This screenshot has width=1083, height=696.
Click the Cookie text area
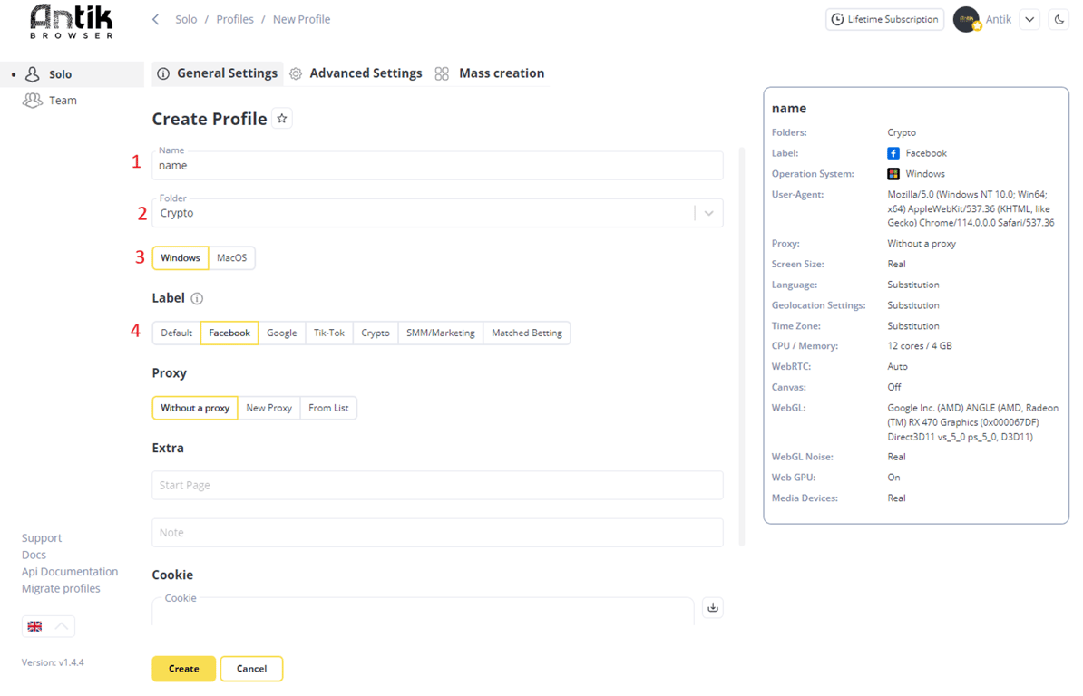coord(423,612)
